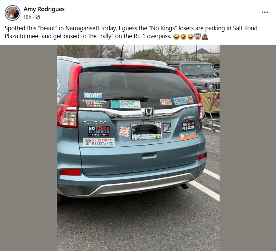Image resolution: width=276 pixels, height=251 pixels.
Task: Click the Move to Iran sticker
Action: (x=95, y=103)
